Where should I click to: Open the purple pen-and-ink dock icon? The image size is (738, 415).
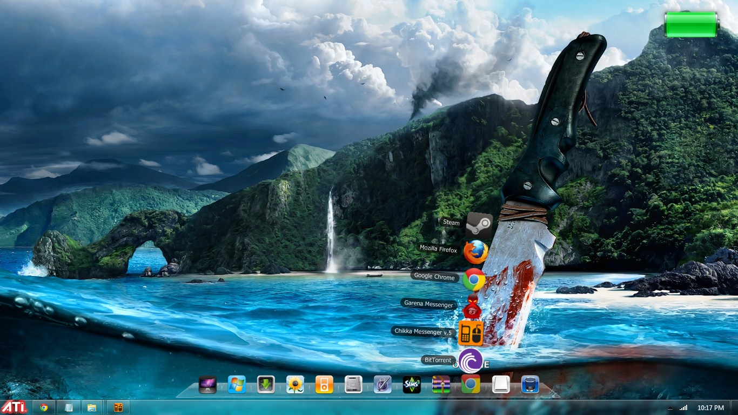click(383, 384)
